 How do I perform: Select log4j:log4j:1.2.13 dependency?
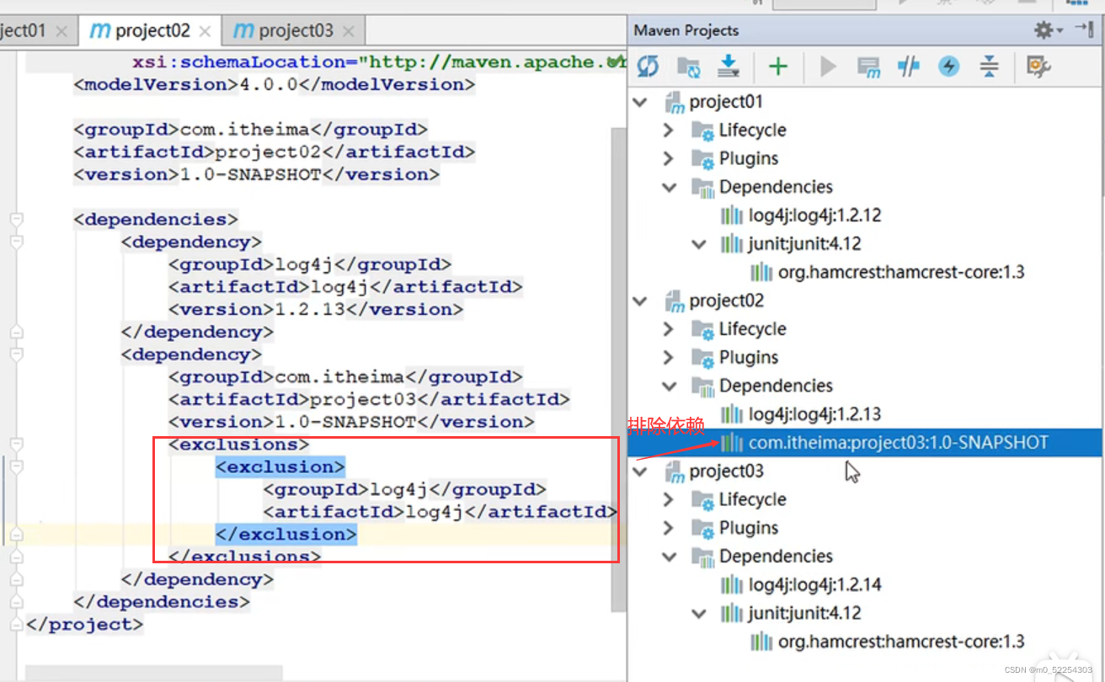(814, 413)
